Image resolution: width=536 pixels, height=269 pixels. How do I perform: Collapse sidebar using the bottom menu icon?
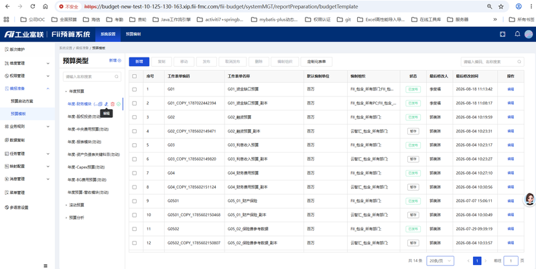pos(46,266)
